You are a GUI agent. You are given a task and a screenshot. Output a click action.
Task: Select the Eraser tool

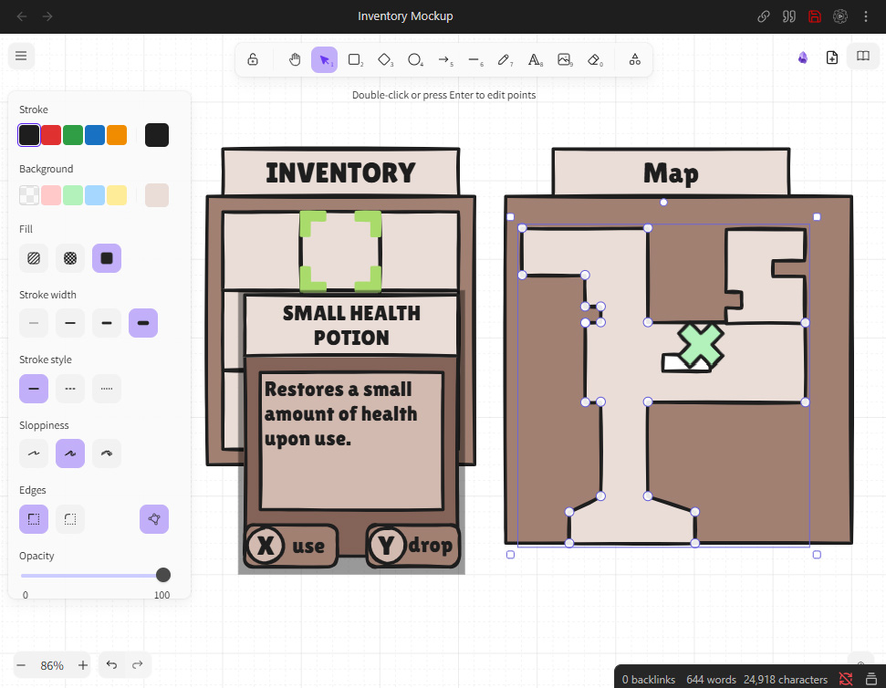(595, 60)
